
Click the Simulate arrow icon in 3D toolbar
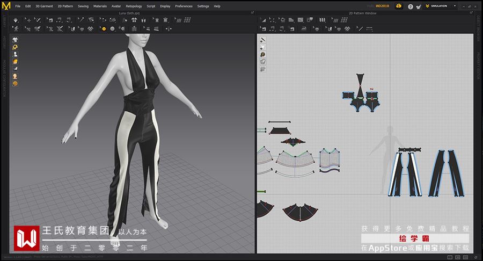pos(15,20)
